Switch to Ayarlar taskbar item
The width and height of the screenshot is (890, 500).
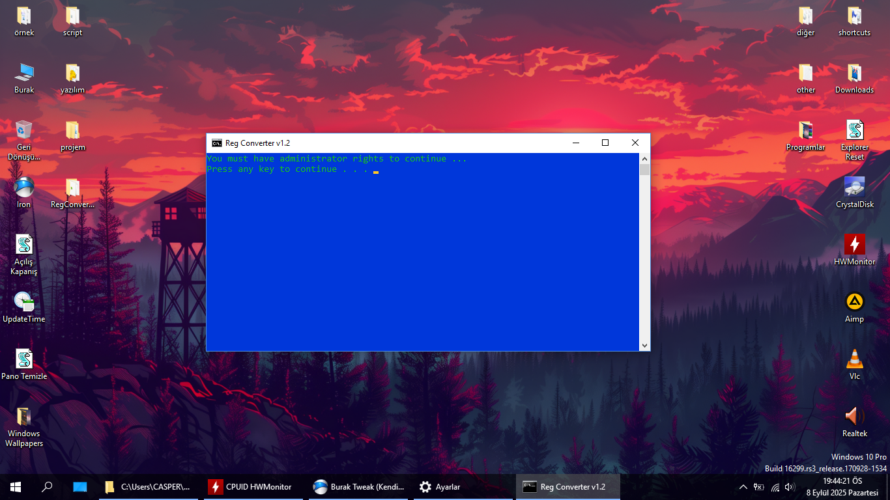441,487
